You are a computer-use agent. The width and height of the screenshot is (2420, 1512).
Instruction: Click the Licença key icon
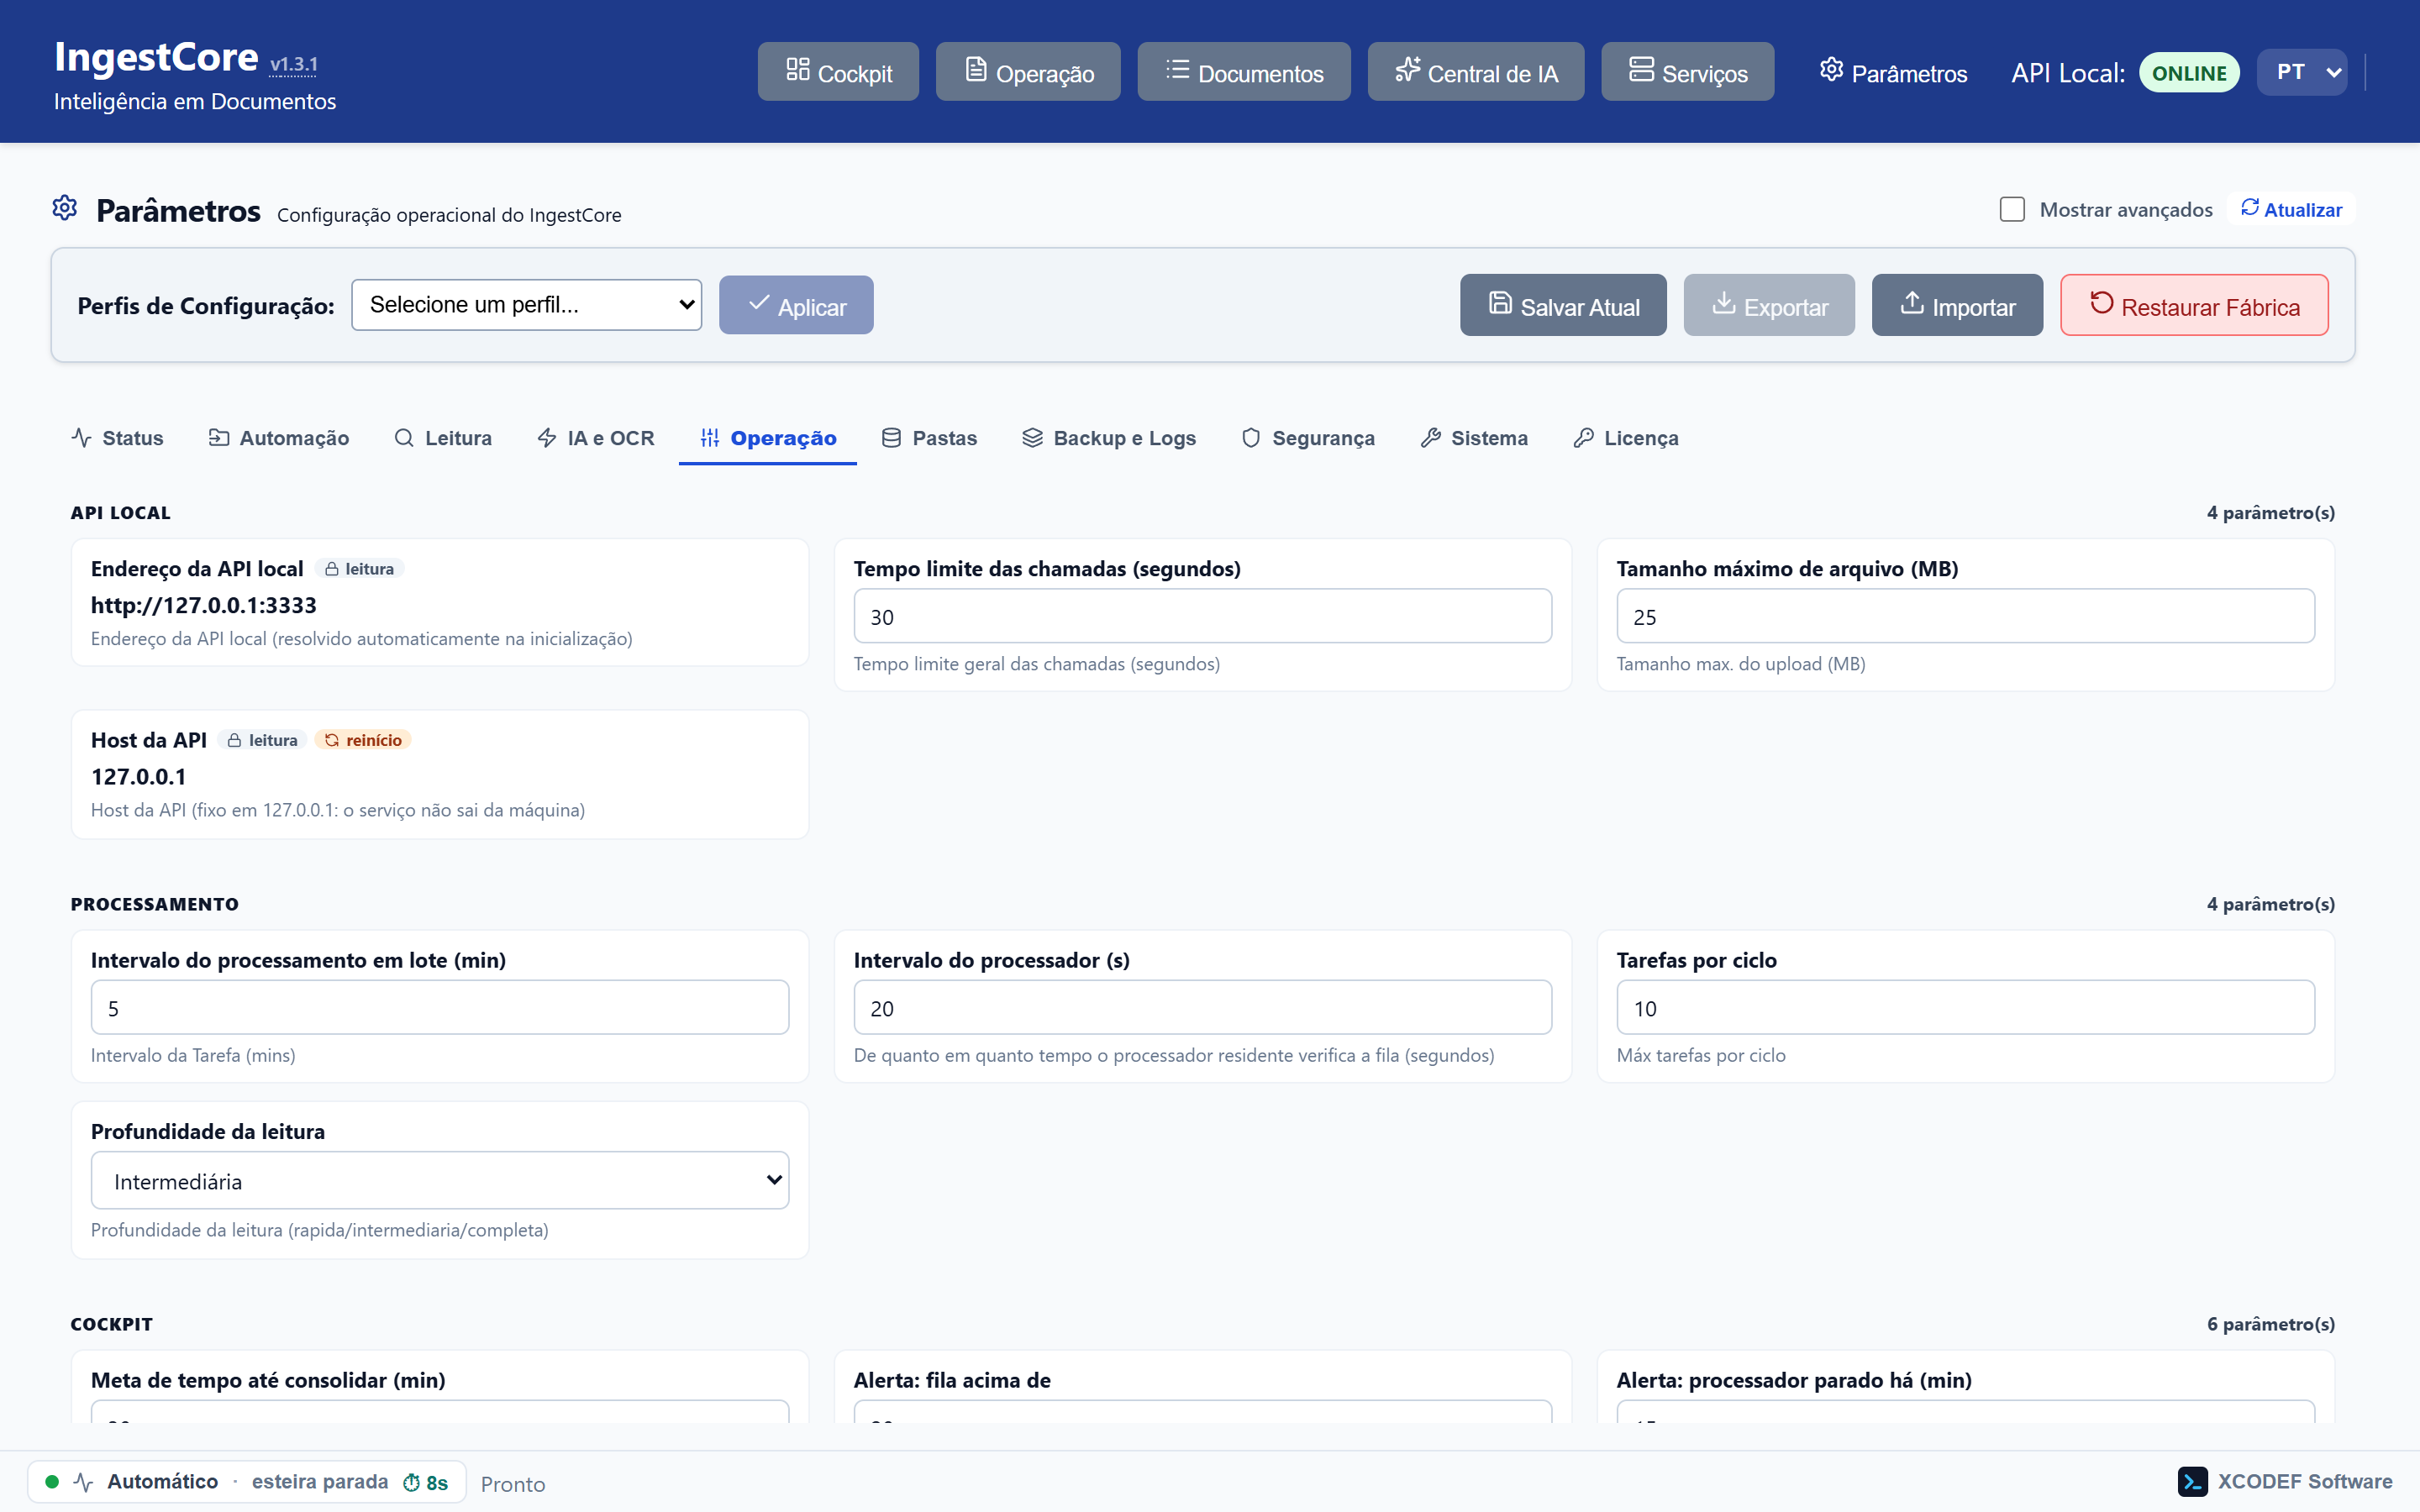1584,438
